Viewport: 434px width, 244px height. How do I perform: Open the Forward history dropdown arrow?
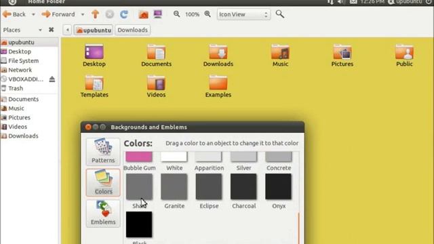(x=83, y=14)
